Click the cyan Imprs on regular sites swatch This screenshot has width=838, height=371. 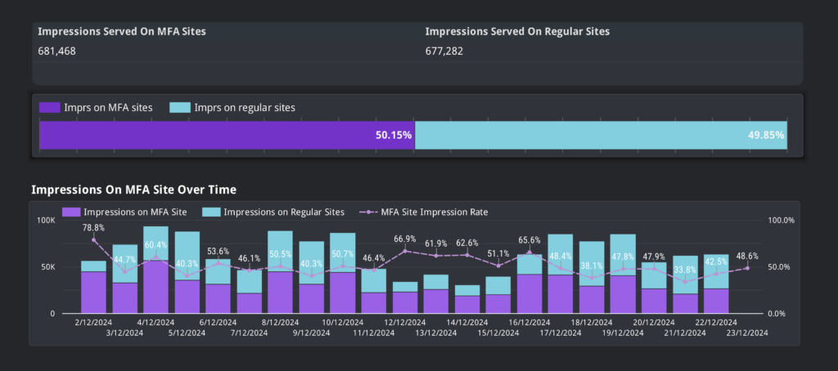tap(180, 107)
